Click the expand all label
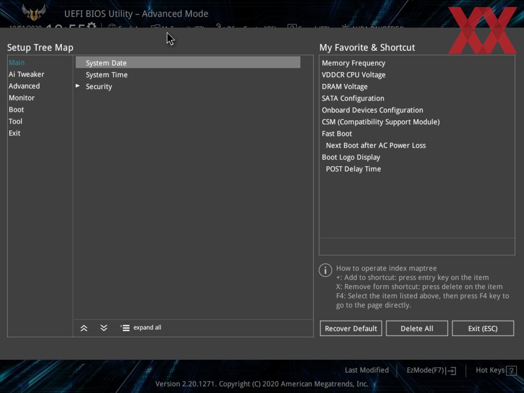 [x=147, y=327]
